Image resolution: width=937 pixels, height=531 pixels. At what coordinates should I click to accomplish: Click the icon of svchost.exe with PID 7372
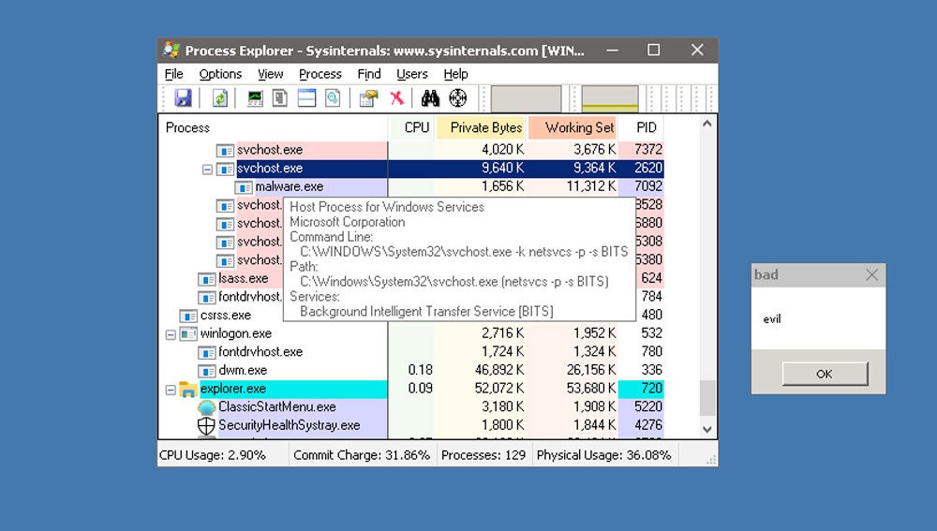[x=225, y=151]
